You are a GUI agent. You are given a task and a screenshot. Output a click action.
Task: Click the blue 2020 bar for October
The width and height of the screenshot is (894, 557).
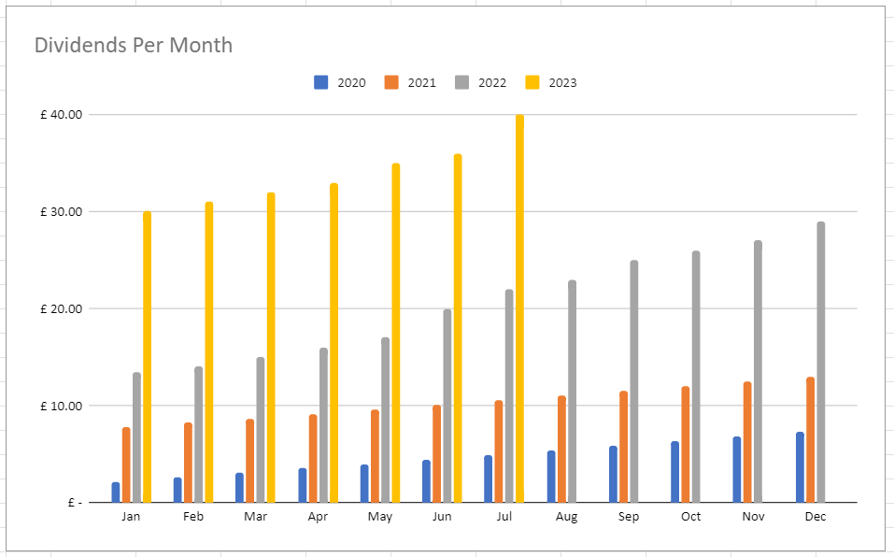(x=675, y=472)
